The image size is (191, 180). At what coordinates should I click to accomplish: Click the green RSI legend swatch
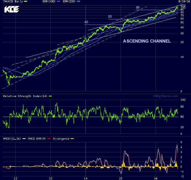(50, 96)
